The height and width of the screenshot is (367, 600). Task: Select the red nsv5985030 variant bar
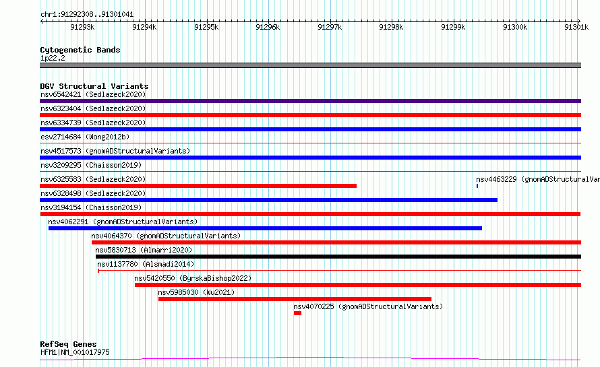pyautogui.click(x=295, y=299)
